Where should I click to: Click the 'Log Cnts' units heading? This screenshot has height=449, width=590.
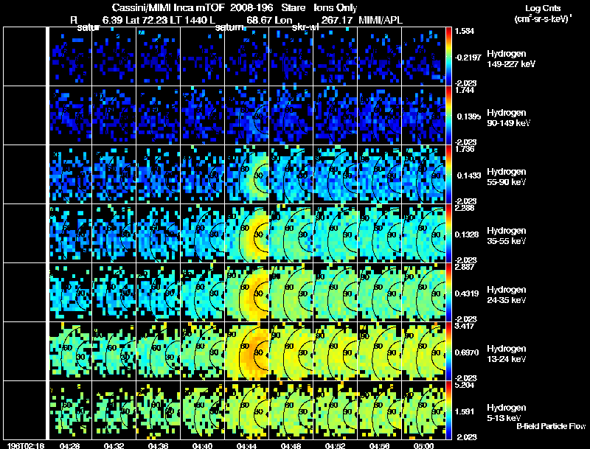coord(543,9)
